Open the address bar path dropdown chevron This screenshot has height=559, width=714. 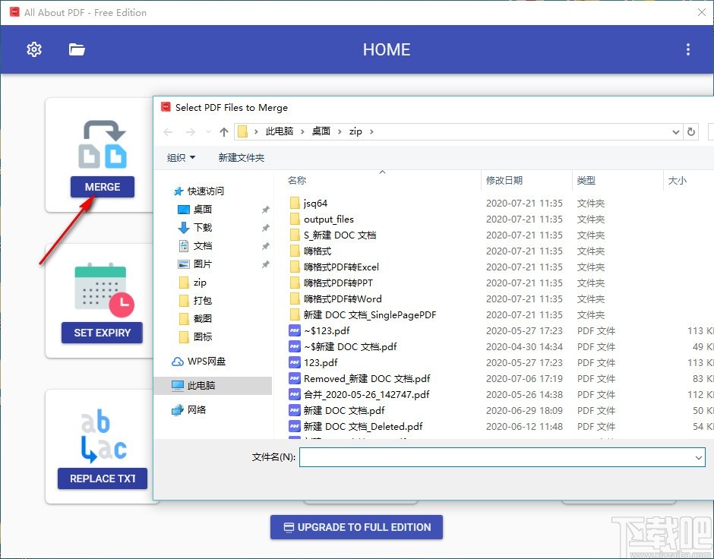coord(676,131)
